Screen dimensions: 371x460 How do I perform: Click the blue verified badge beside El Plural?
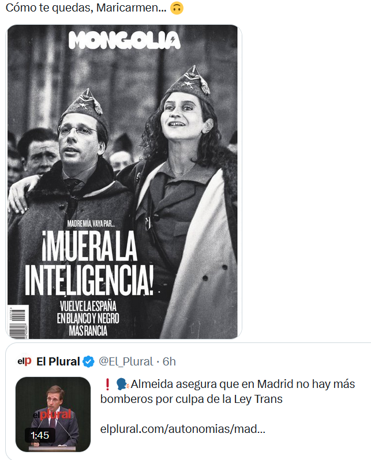point(88,361)
